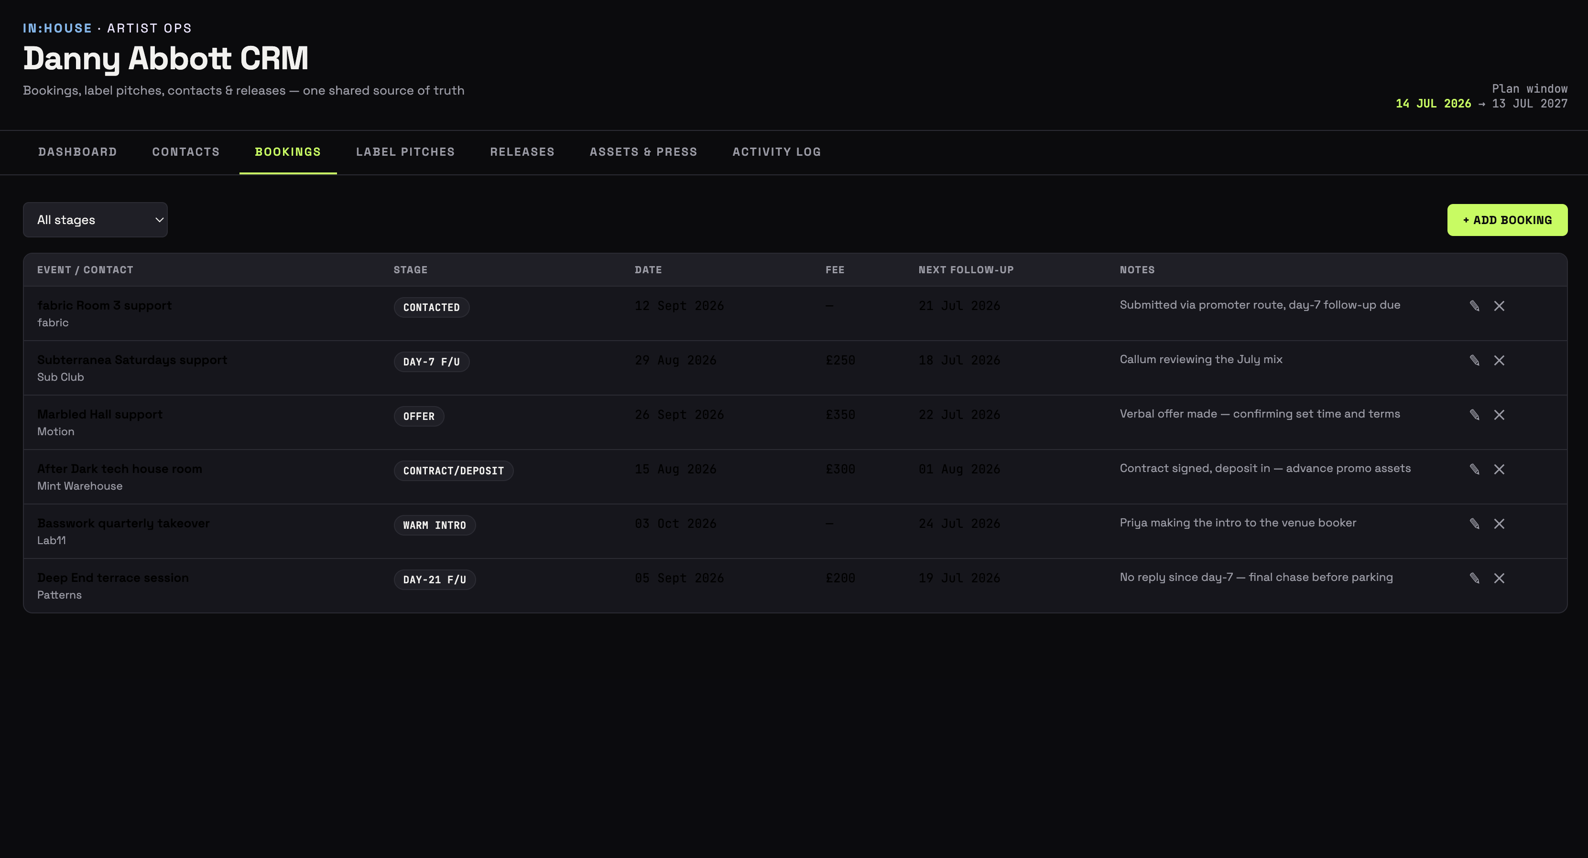
Task: Click the Patterns contact name
Action: point(59,595)
